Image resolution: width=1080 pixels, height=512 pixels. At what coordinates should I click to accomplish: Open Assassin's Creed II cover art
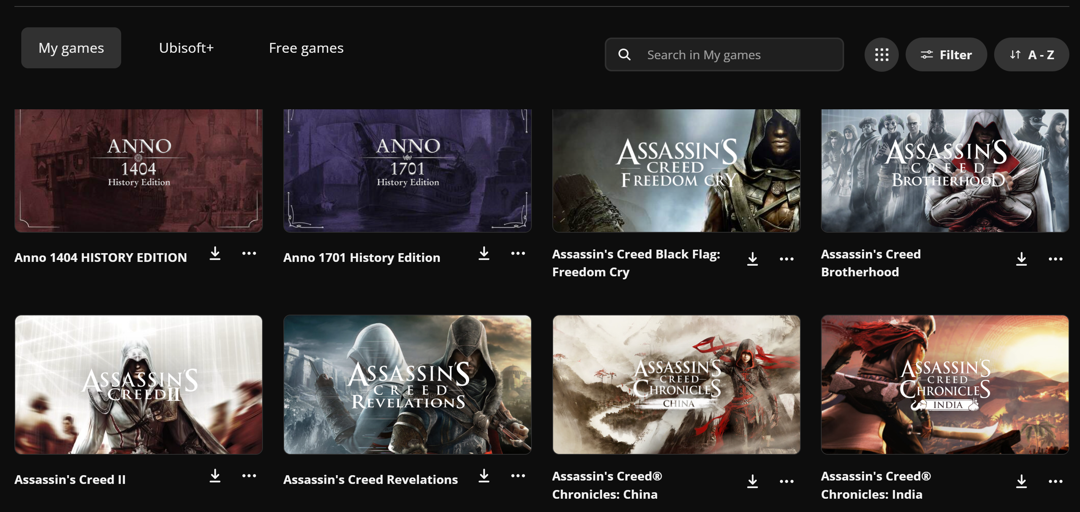click(138, 384)
